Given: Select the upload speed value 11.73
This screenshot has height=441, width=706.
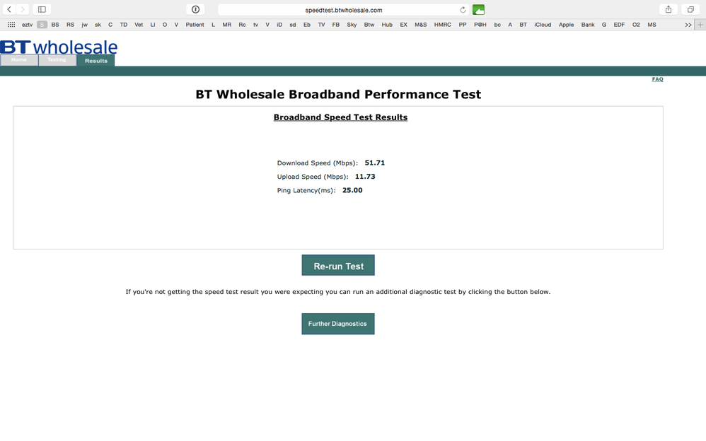Looking at the screenshot, I should click(x=365, y=177).
